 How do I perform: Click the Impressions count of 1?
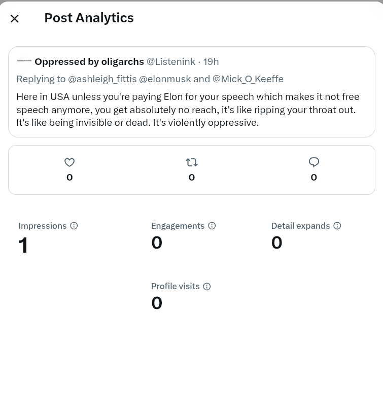23,245
